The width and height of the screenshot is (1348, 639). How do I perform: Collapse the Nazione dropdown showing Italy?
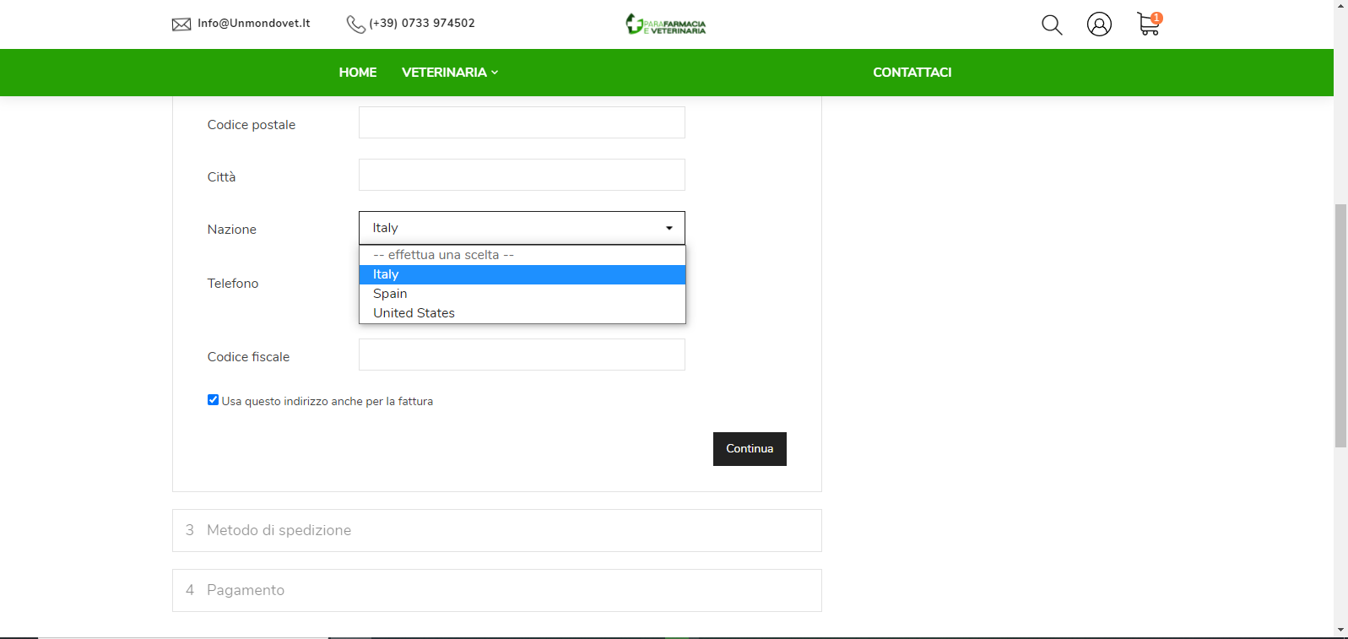[x=522, y=228]
